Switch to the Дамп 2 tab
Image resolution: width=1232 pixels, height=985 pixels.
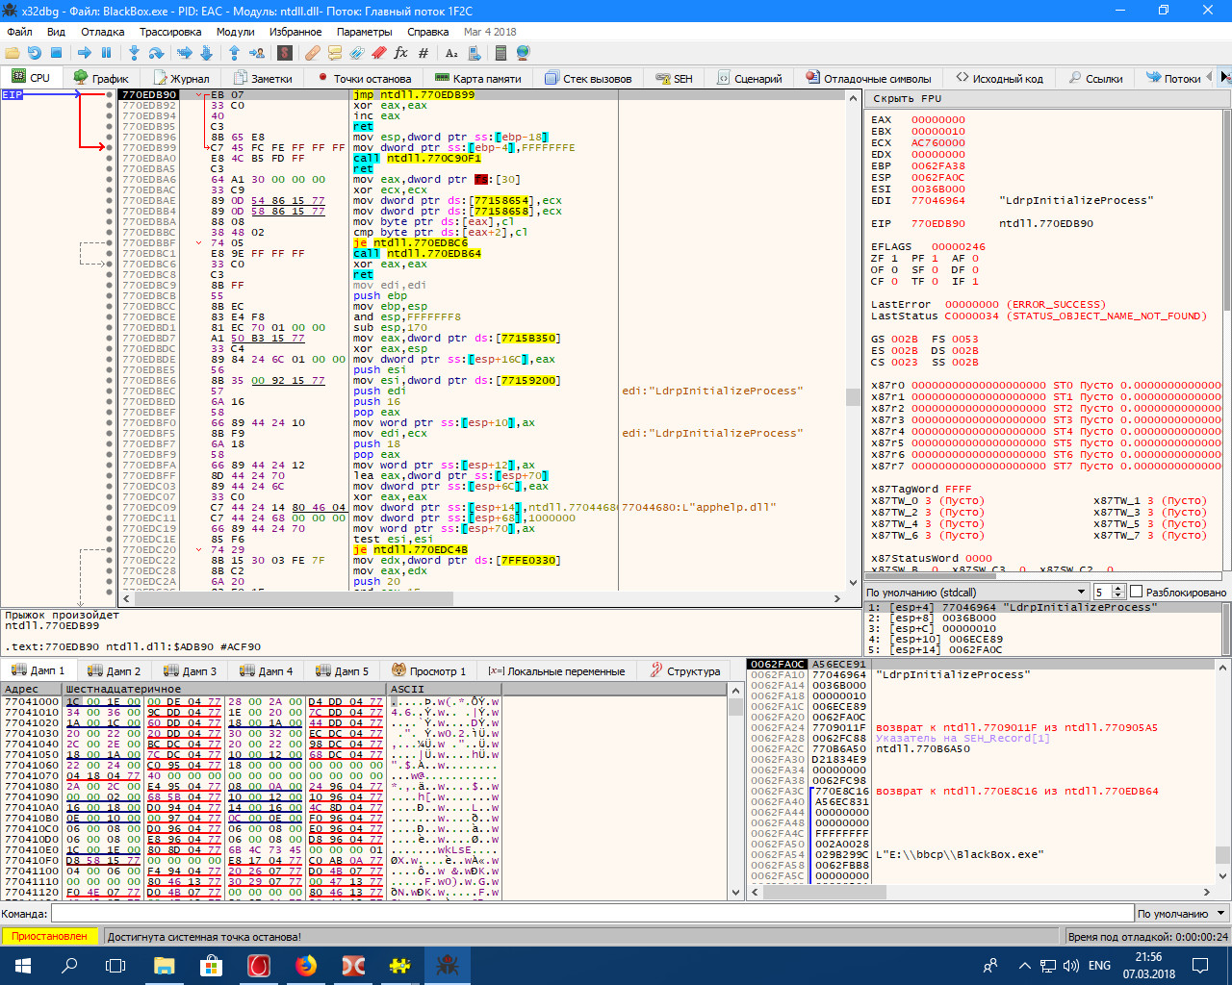114,670
